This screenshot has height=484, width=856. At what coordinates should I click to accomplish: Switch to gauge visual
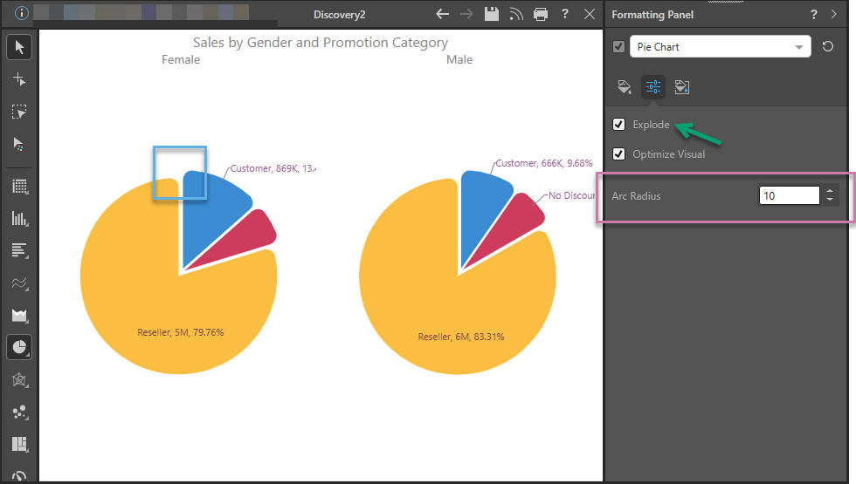(x=19, y=475)
